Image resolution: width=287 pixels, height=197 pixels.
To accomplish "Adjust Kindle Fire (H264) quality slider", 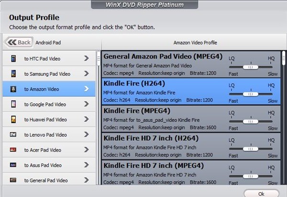I will click(x=250, y=94).
